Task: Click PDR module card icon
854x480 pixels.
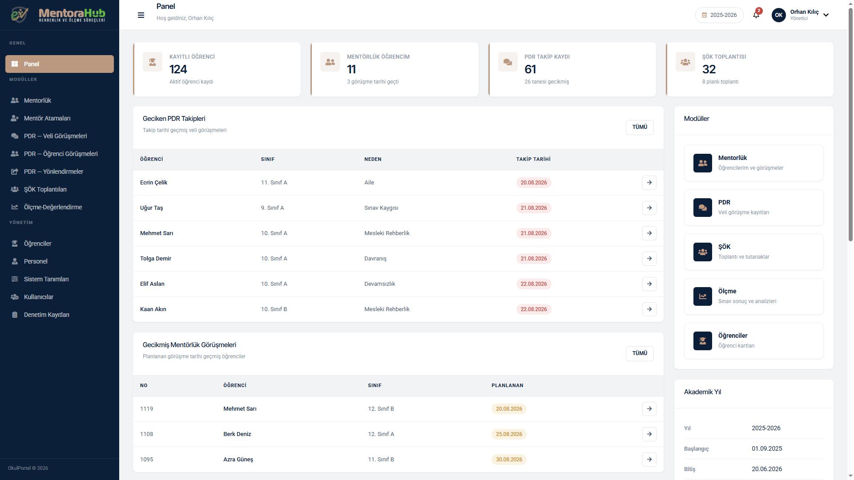Action: pos(703,208)
